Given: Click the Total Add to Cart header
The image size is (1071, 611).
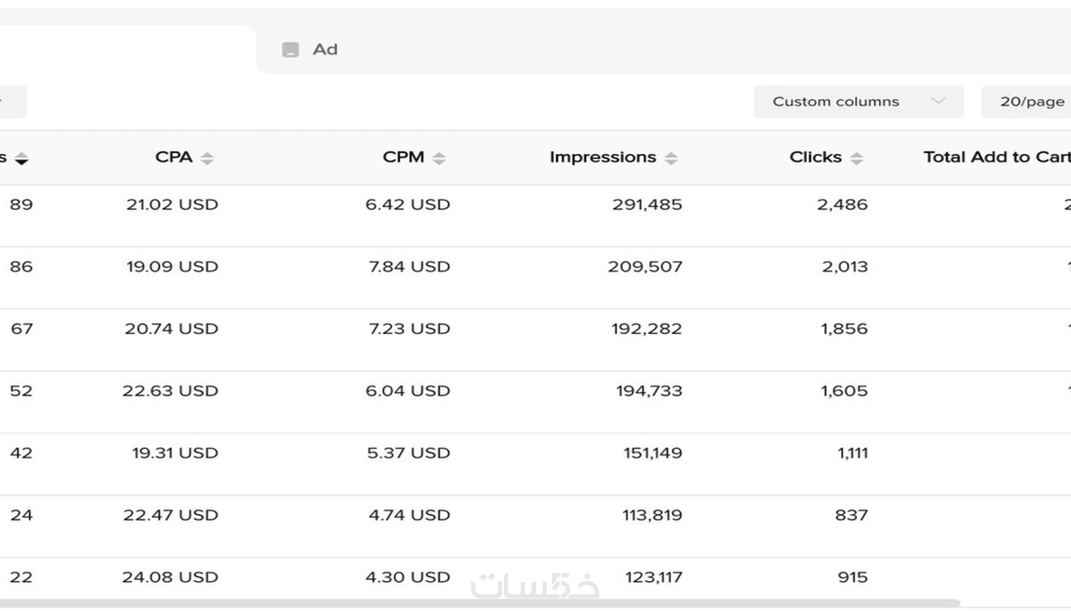Looking at the screenshot, I should [x=997, y=157].
